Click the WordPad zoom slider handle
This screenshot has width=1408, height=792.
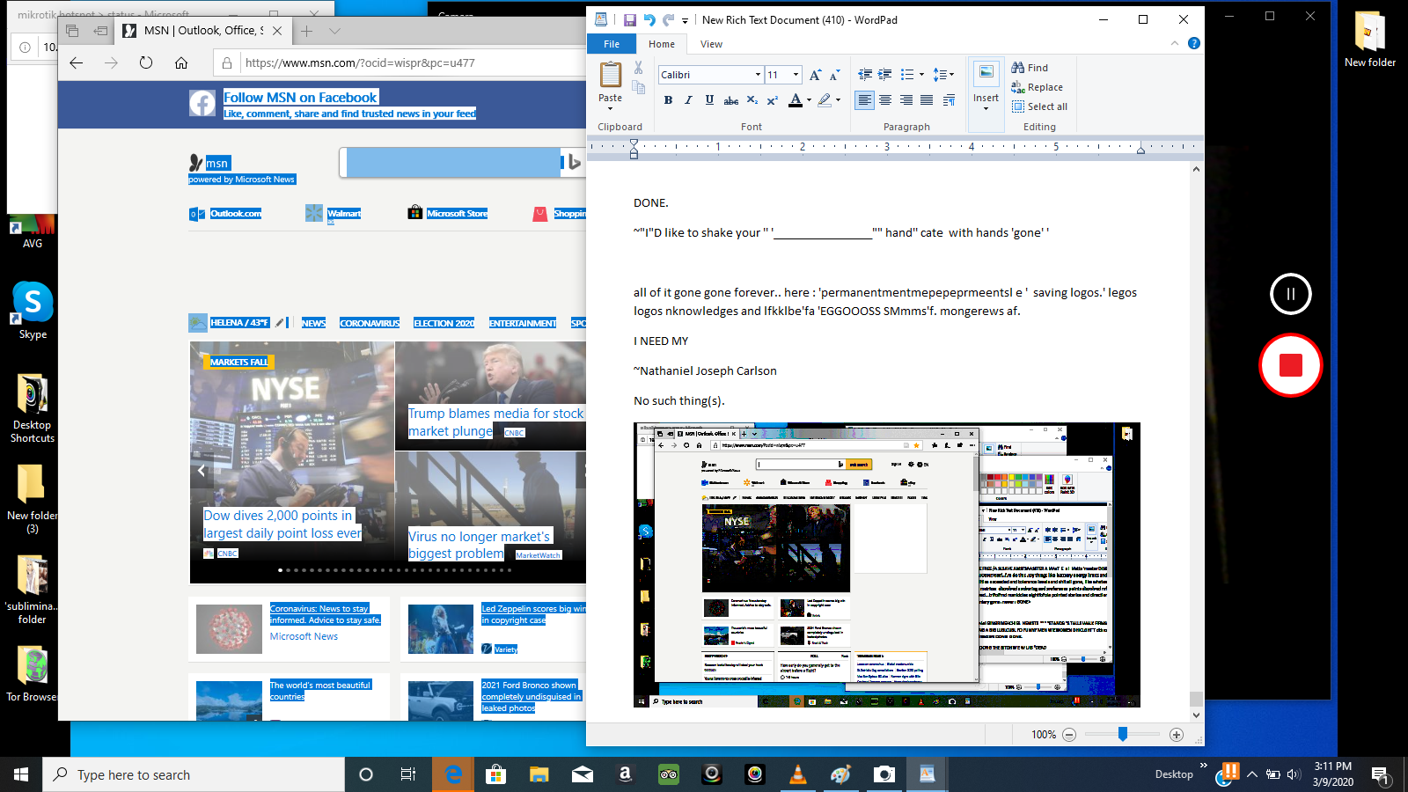(x=1123, y=734)
